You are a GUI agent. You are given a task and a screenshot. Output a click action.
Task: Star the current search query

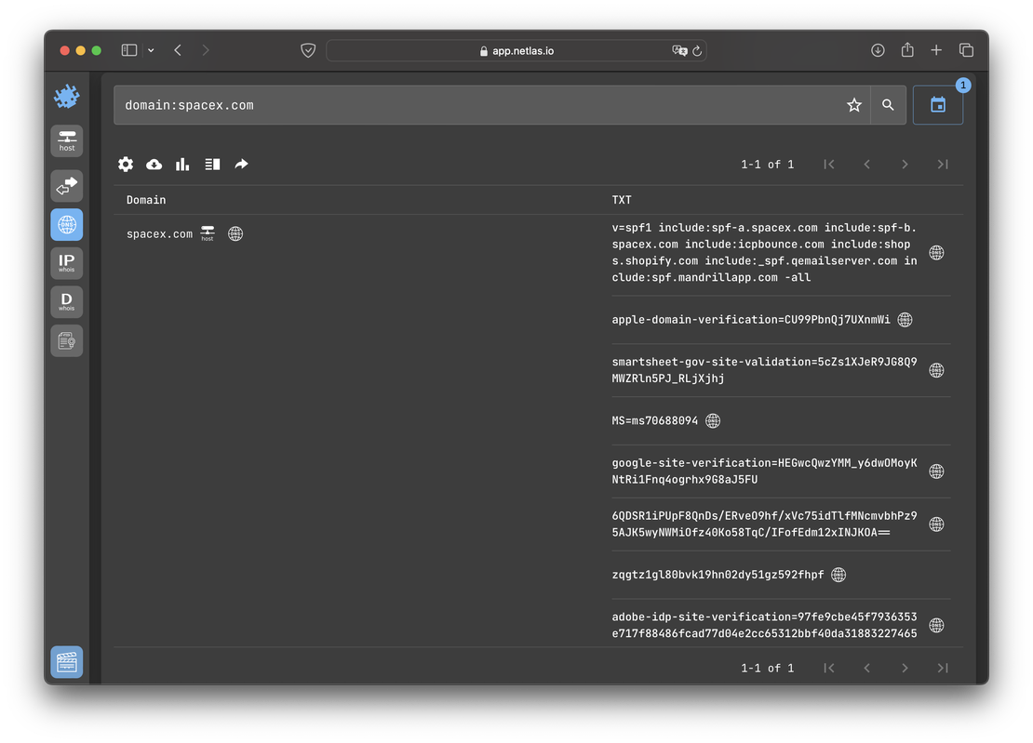pyautogui.click(x=854, y=104)
